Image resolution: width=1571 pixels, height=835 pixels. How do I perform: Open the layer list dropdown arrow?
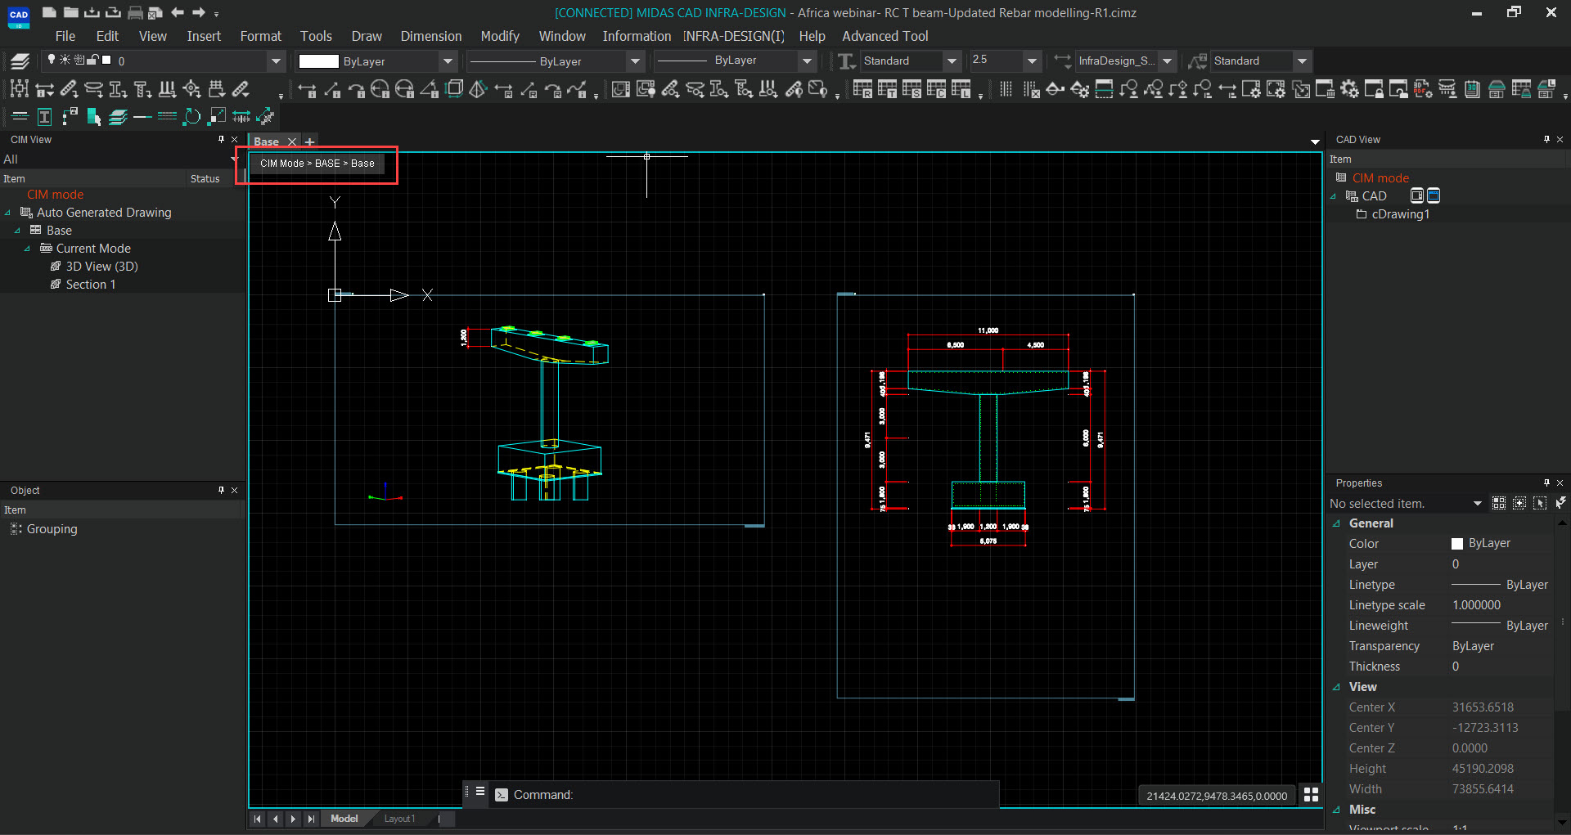tap(276, 61)
